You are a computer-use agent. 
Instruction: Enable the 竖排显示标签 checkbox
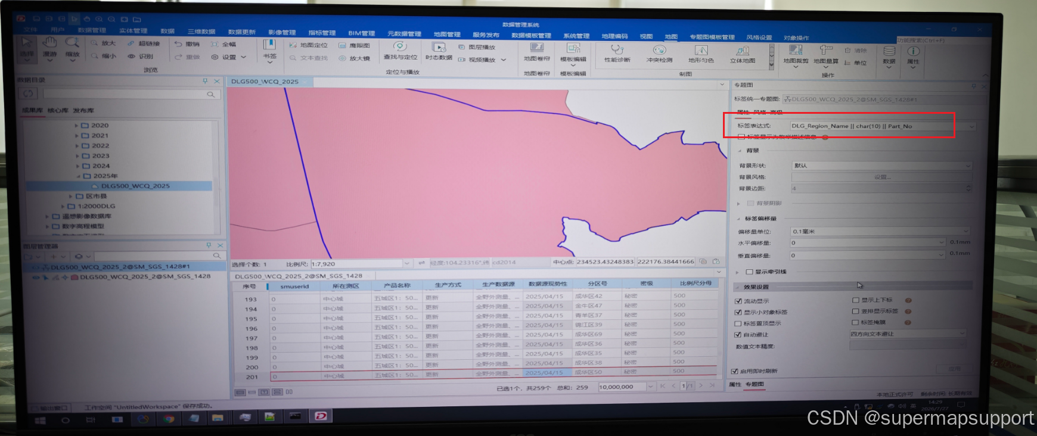(x=856, y=311)
